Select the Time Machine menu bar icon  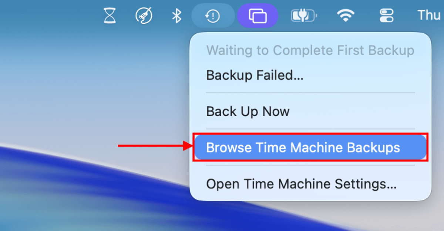[x=213, y=15]
